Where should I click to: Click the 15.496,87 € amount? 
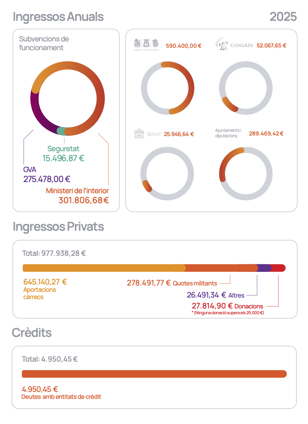pyautogui.click(x=63, y=158)
